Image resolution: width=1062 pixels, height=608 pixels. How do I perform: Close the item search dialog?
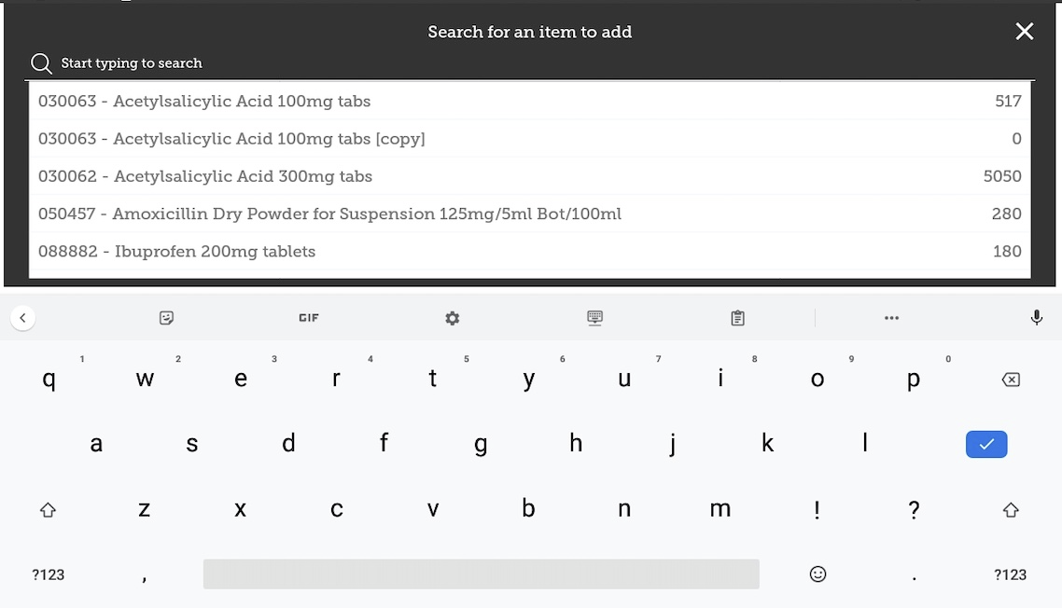point(1024,32)
